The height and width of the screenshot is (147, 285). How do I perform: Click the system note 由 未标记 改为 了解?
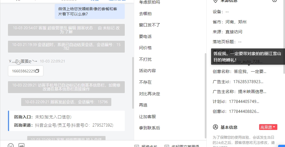pos(66,30)
